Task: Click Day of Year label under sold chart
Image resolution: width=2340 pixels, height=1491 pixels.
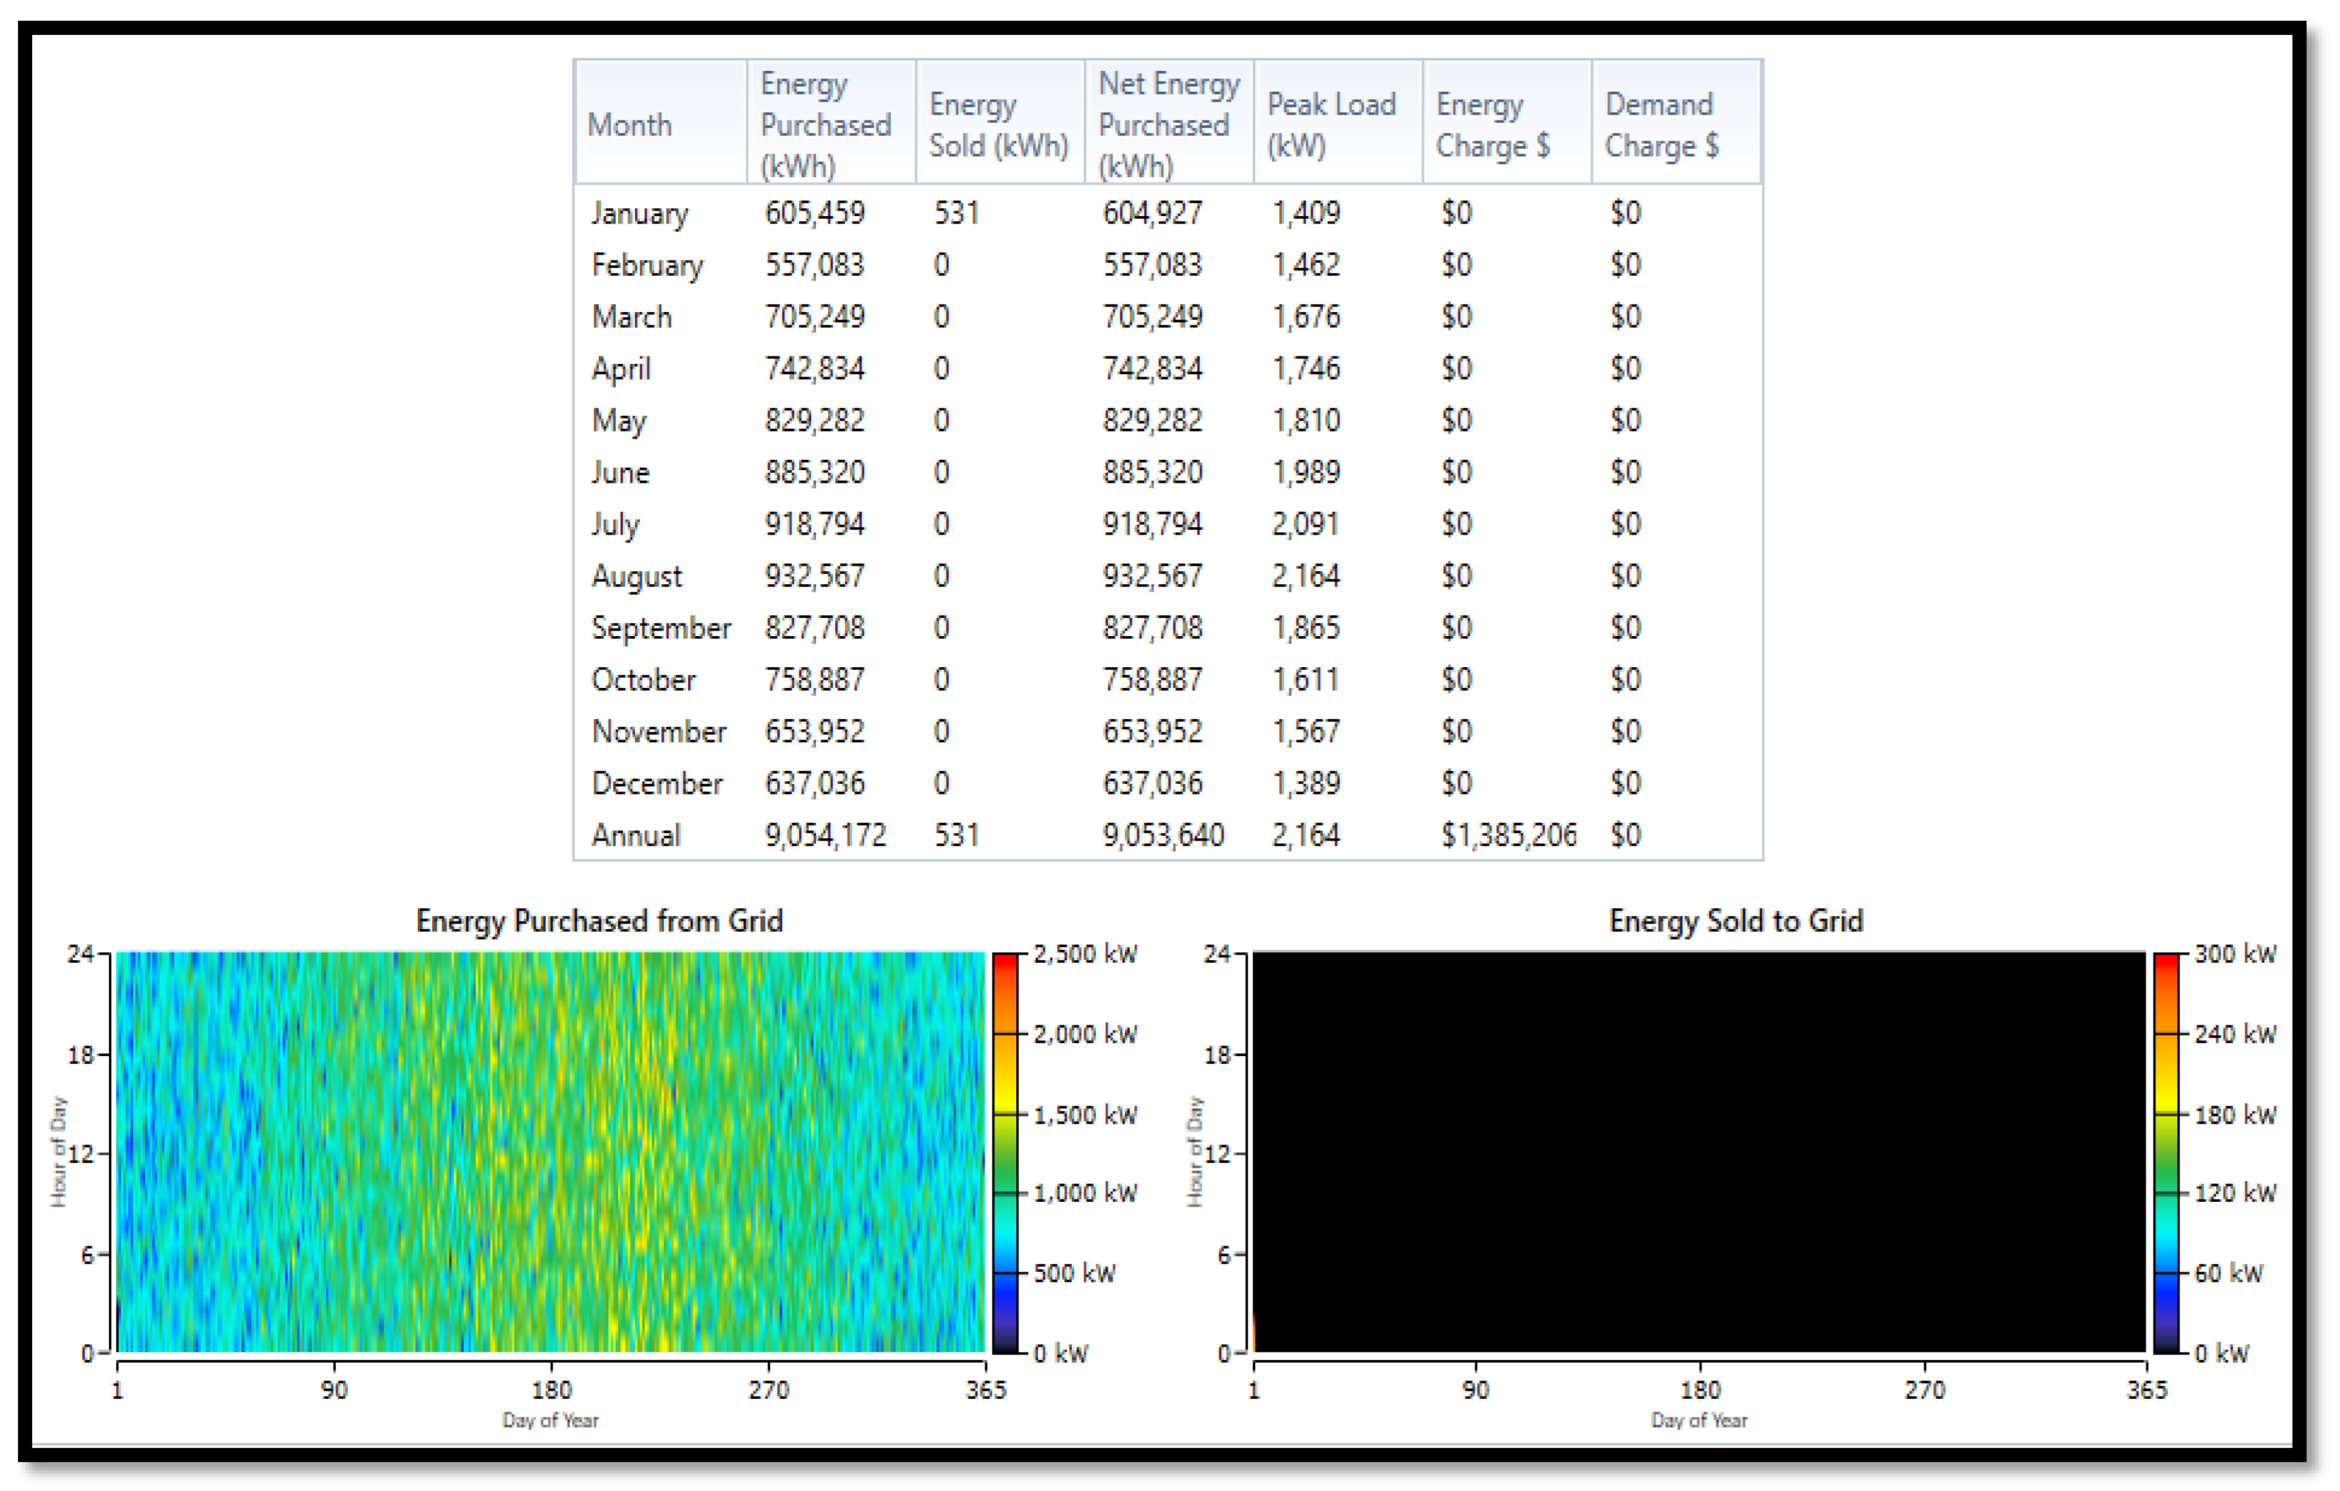Action: pyautogui.click(x=1699, y=1420)
